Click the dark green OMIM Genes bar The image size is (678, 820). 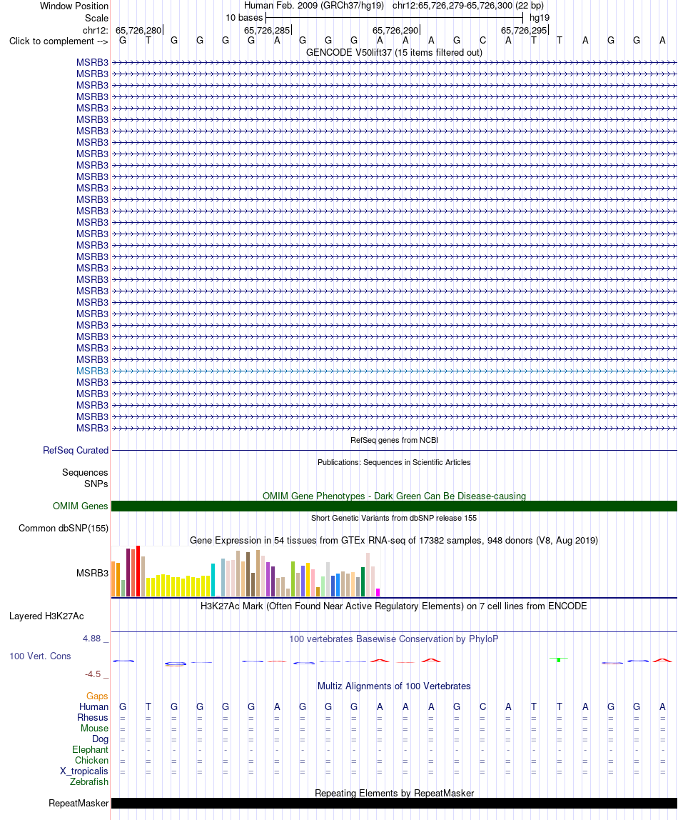(x=395, y=506)
